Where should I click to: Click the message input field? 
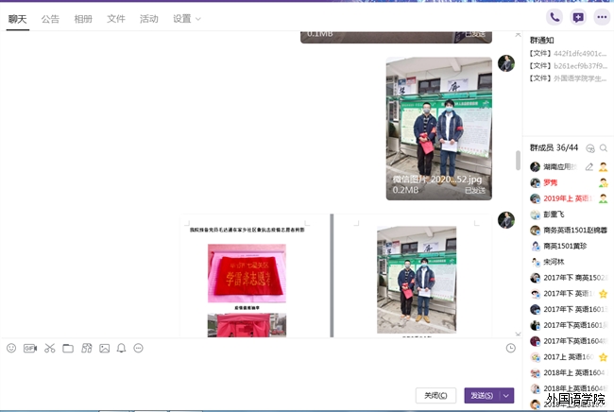(x=259, y=370)
